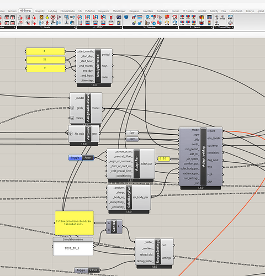Switch the Toggle set to False
The width and height of the screenshot is (265, 276).
(x=81, y=158)
